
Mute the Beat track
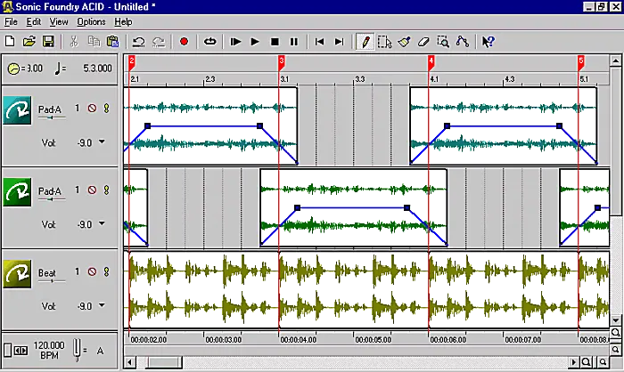click(93, 271)
